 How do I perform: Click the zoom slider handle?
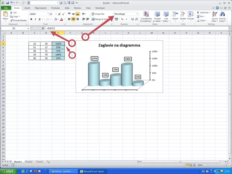click(216, 165)
